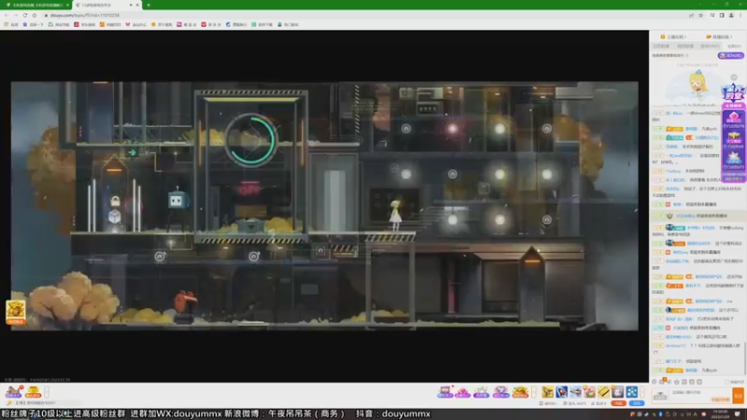Close the first browser tab
This screenshot has width=747, height=420.
(67, 5)
